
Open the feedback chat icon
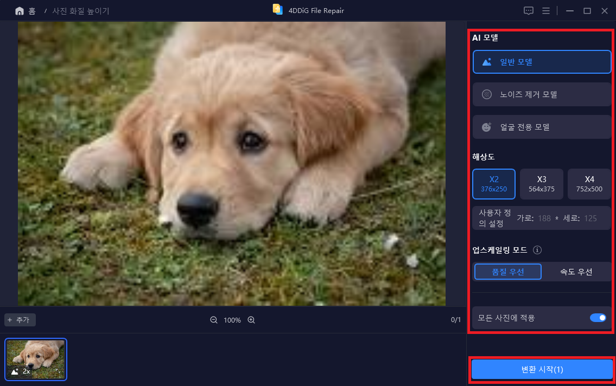(529, 11)
